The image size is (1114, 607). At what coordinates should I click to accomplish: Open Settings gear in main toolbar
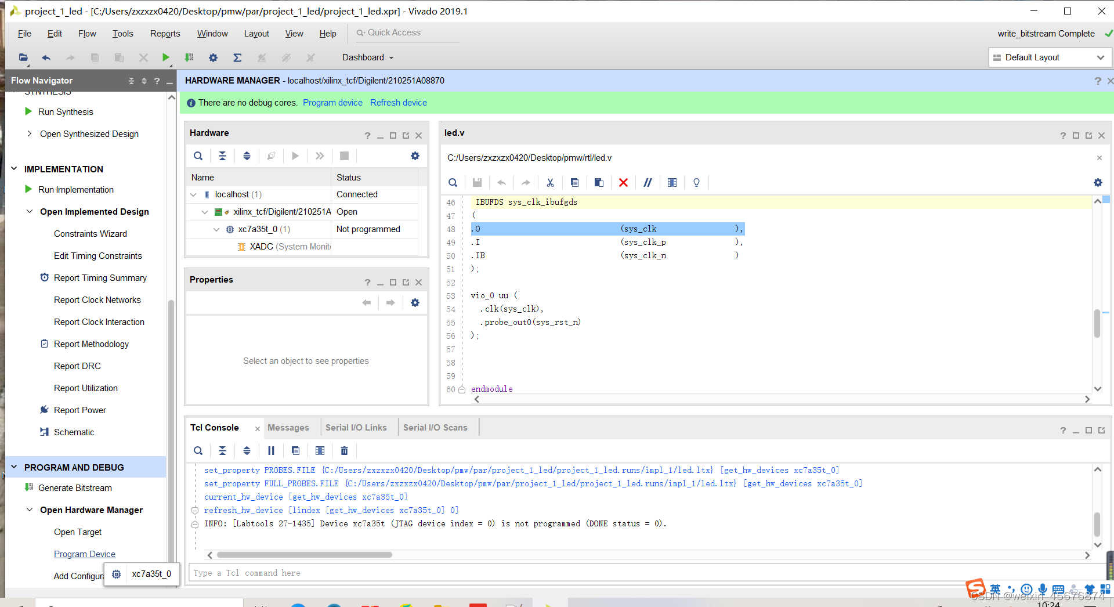(x=213, y=57)
